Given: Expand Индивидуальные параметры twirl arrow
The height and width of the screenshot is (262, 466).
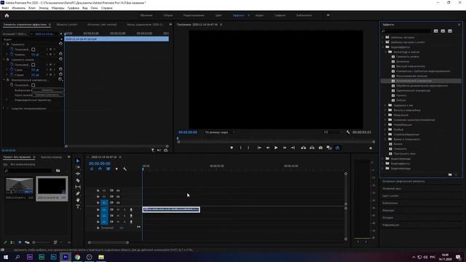Looking at the screenshot, I should coord(7,100).
